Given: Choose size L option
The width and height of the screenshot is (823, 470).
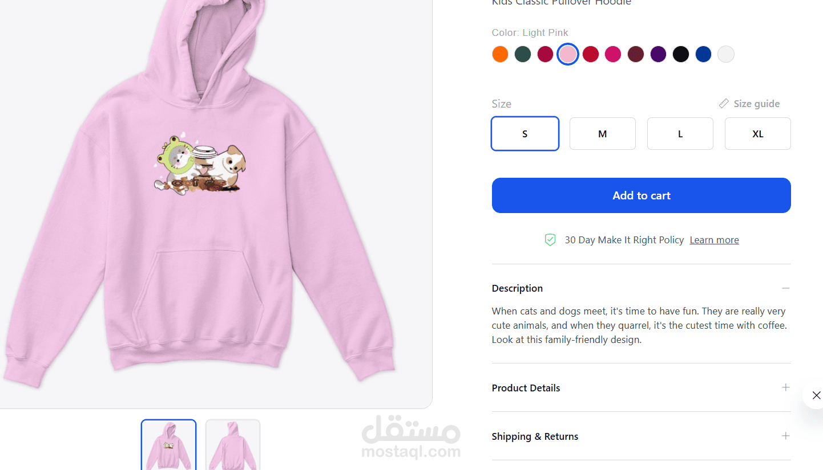Looking at the screenshot, I should (x=680, y=134).
